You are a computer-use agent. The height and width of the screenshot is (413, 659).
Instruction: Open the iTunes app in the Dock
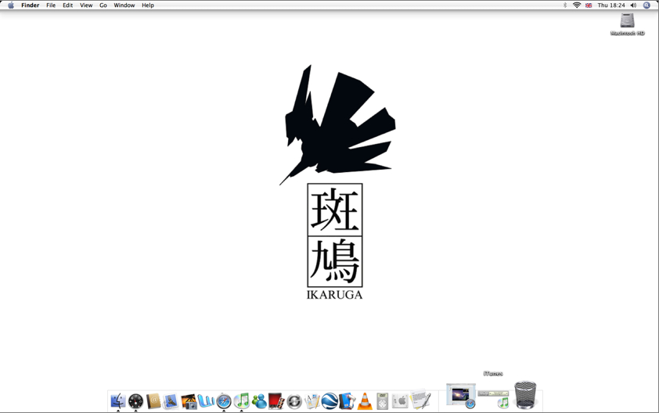pos(242,400)
